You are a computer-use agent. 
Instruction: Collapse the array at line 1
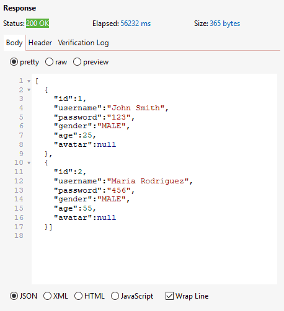[x=29, y=81]
